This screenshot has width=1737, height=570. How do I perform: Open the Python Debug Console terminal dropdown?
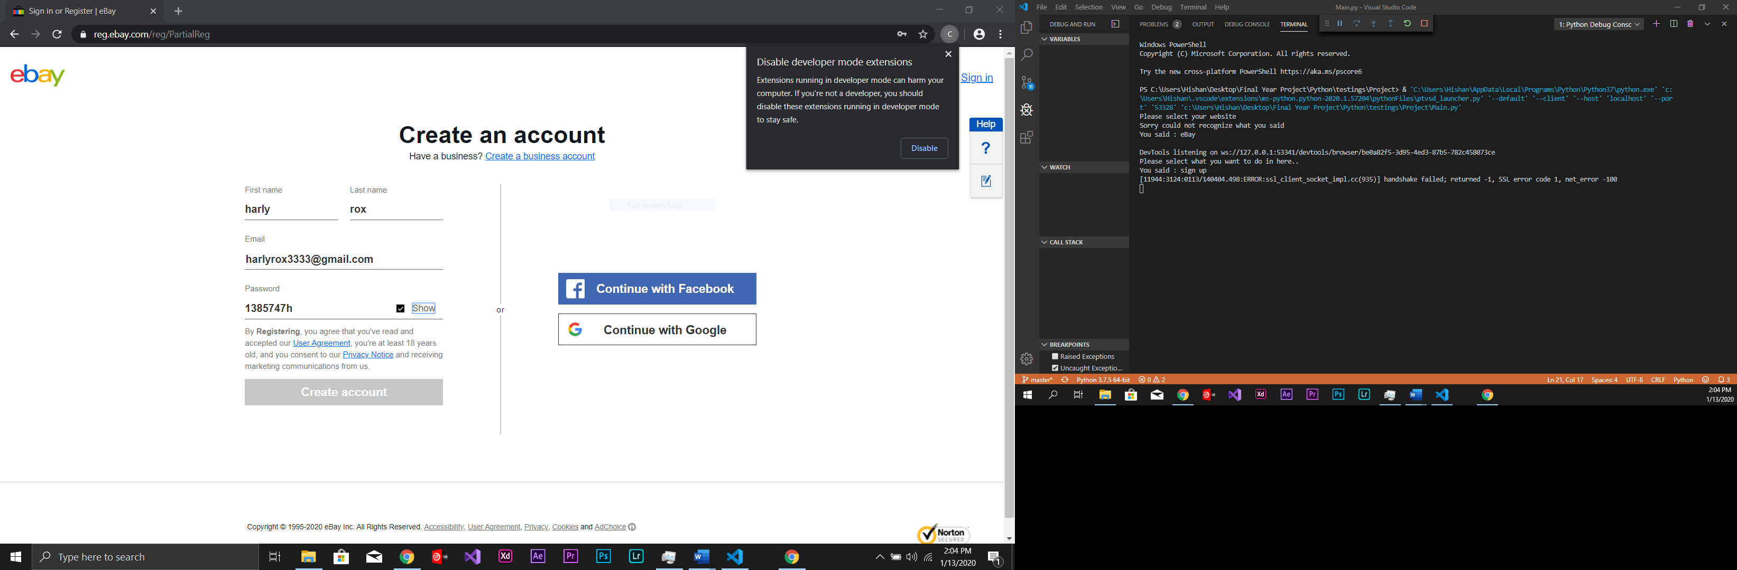[1599, 24]
